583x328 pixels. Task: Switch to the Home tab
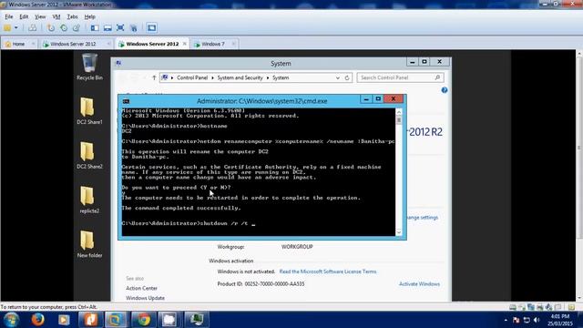18,44
